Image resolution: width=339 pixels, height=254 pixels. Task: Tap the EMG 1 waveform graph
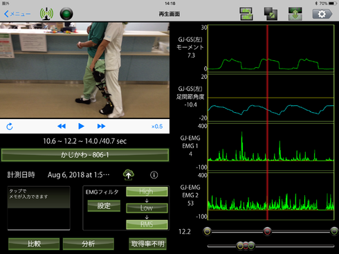[271, 147]
